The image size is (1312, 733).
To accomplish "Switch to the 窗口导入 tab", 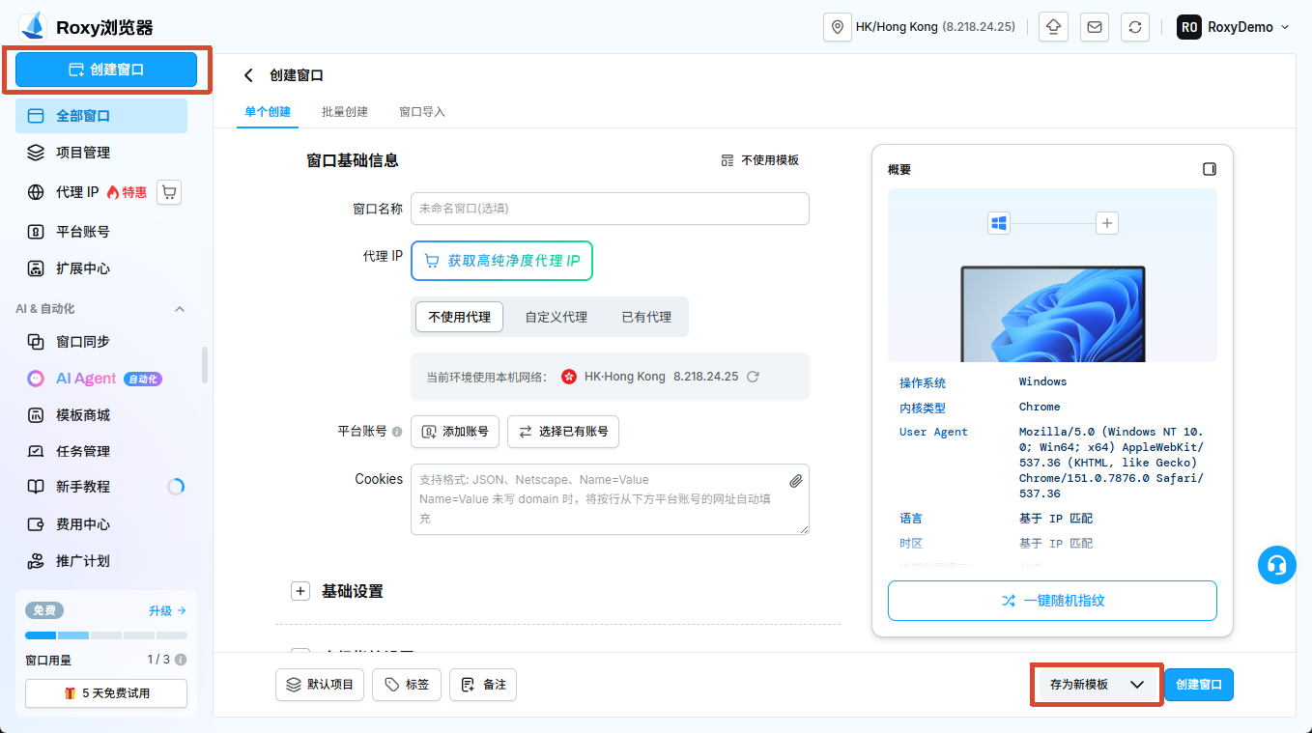I will pos(422,112).
